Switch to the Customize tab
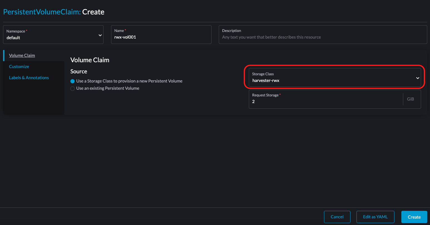 (x=19, y=66)
